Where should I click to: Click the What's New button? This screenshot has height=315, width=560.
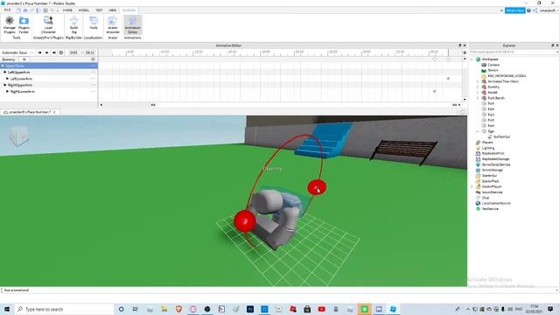[x=514, y=10]
